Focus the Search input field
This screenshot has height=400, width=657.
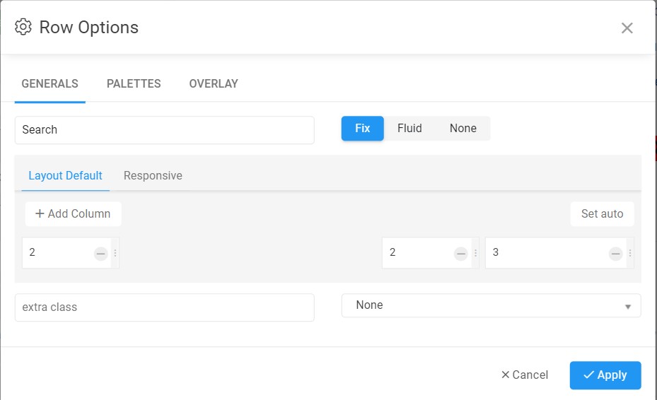pyautogui.click(x=164, y=130)
